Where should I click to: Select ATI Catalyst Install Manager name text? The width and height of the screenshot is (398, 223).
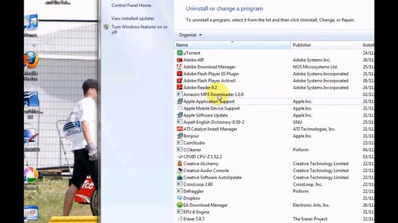click(x=210, y=129)
